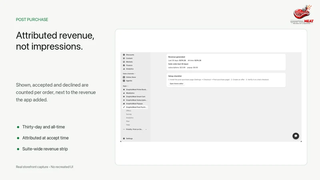Click the popup: $0.00 value
This screenshot has width=320, height=180.
pos(192,67)
